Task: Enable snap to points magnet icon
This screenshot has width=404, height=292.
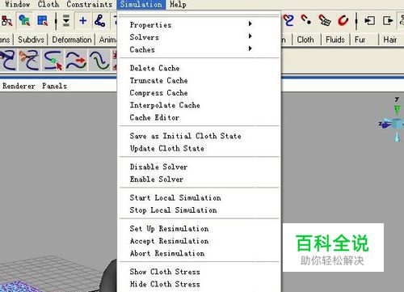Action: pyautogui.click(x=306, y=20)
